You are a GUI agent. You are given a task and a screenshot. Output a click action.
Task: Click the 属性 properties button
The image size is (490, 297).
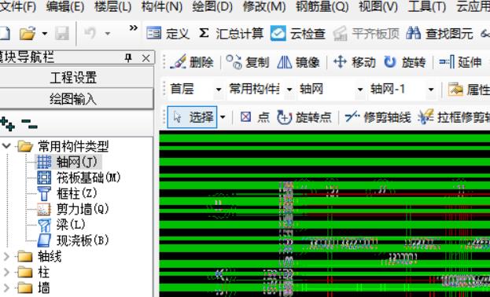(469, 90)
